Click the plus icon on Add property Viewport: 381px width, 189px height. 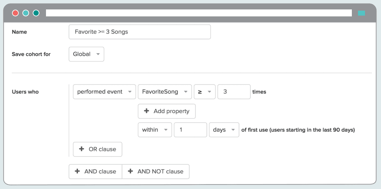tap(147, 111)
